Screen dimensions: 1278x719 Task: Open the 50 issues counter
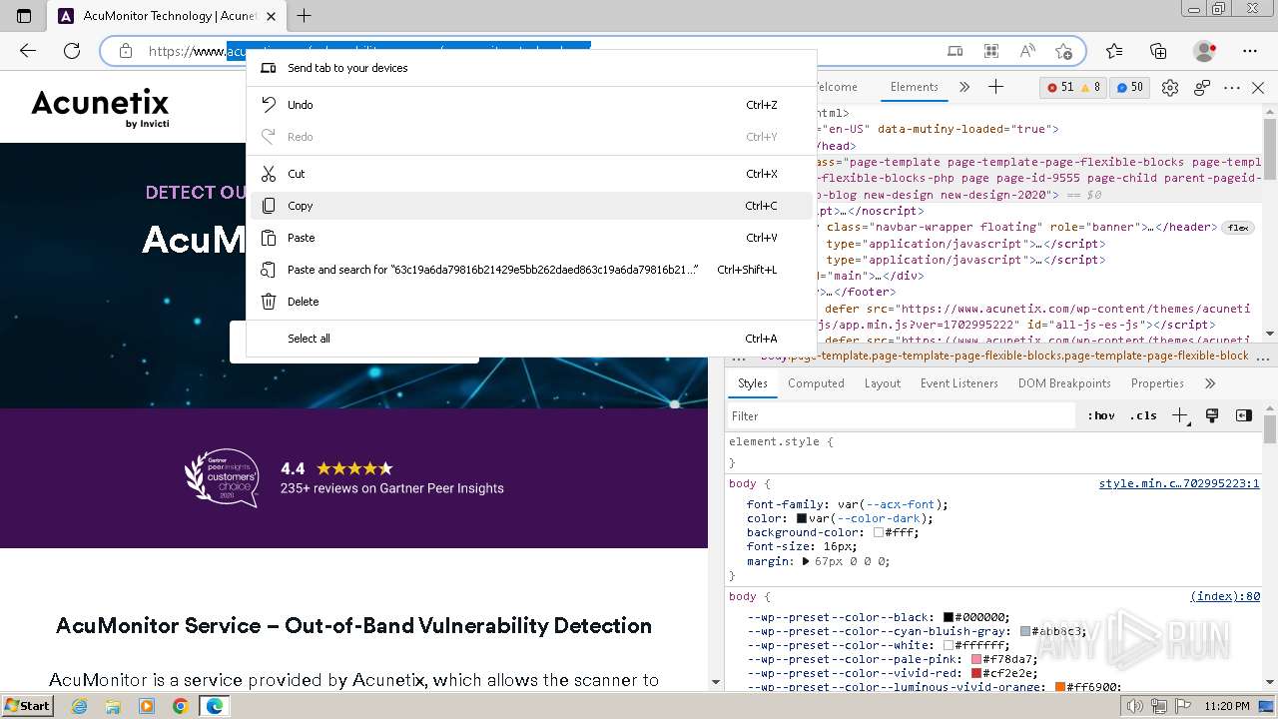coord(1129,88)
